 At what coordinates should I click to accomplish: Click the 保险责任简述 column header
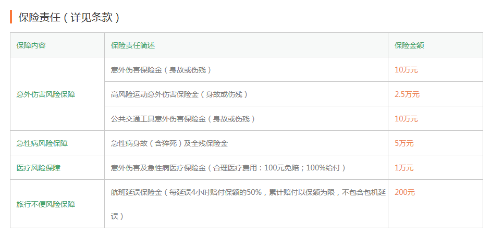click(133, 45)
